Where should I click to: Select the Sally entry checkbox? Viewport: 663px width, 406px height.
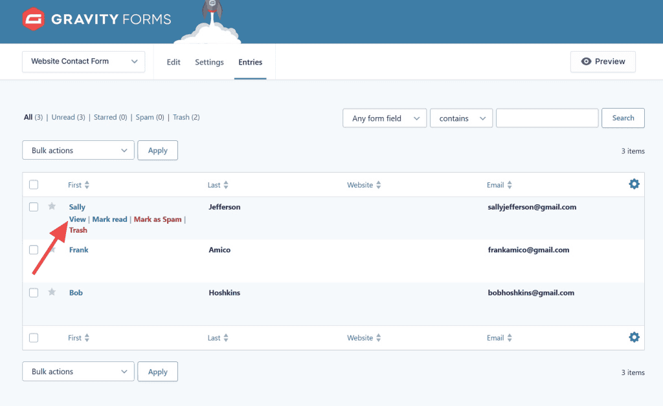click(34, 207)
